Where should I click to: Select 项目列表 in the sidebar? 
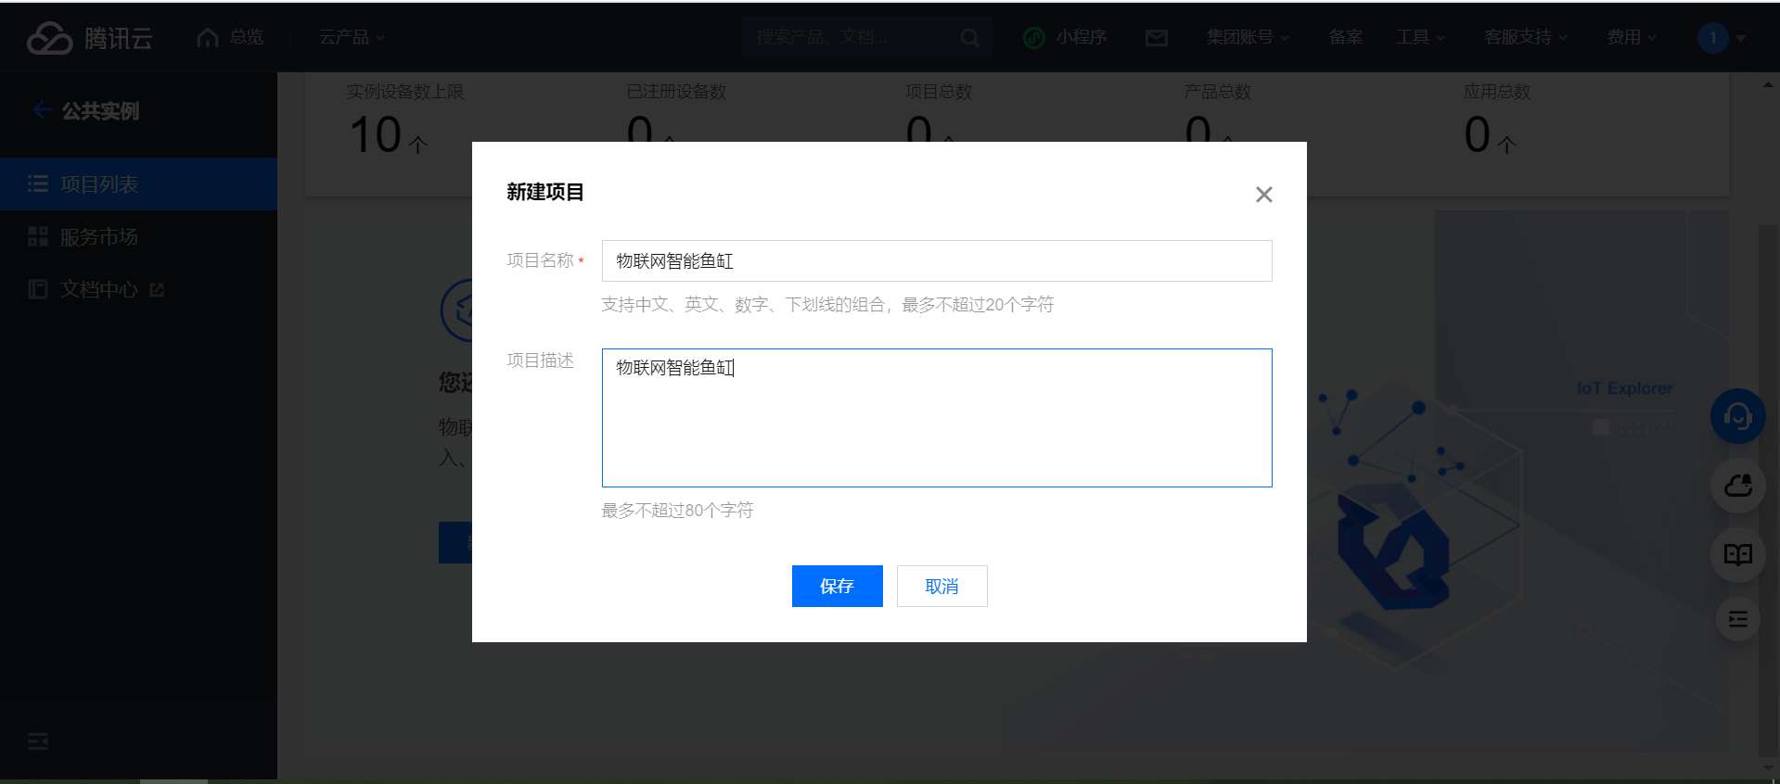pyautogui.click(x=99, y=184)
